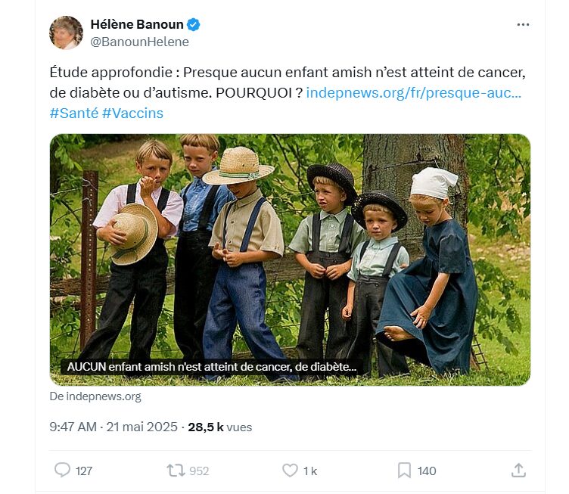This screenshot has width=569, height=494.
Task: Click the 'De indepnews.org' source label
Action: click(95, 396)
